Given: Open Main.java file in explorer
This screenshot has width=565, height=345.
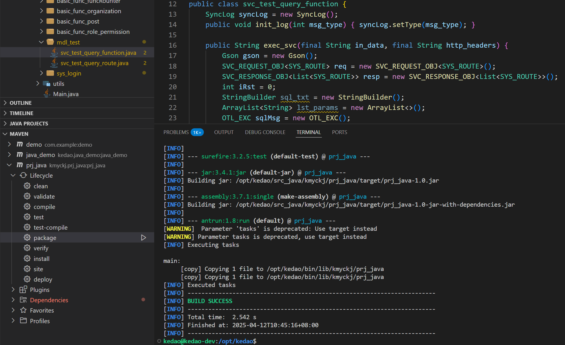Looking at the screenshot, I should pos(66,94).
